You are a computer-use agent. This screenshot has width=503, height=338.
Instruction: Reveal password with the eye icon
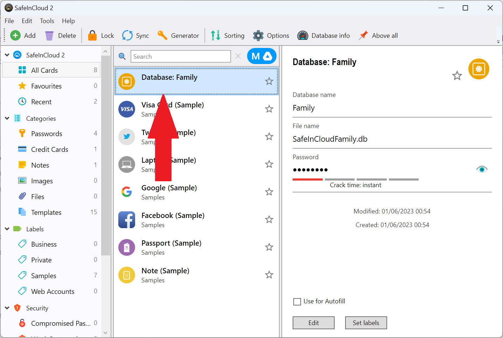click(482, 169)
